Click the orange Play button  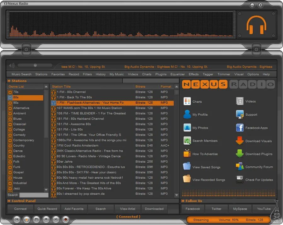click(x=27, y=219)
